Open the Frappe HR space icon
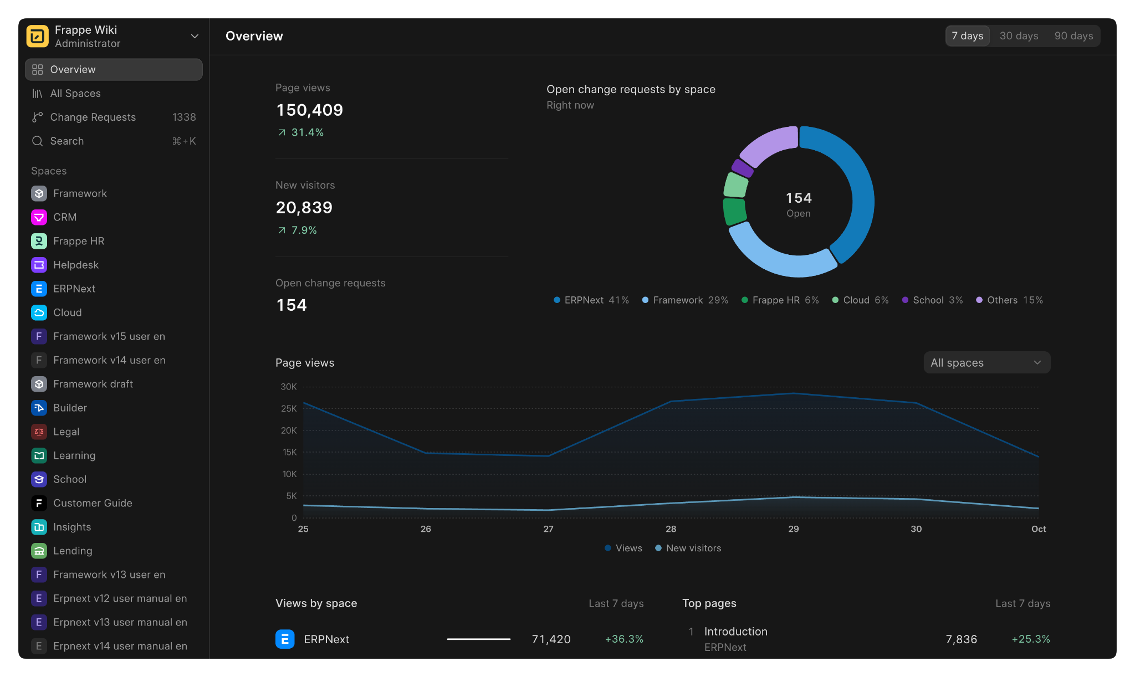1135x677 pixels. (39, 241)
